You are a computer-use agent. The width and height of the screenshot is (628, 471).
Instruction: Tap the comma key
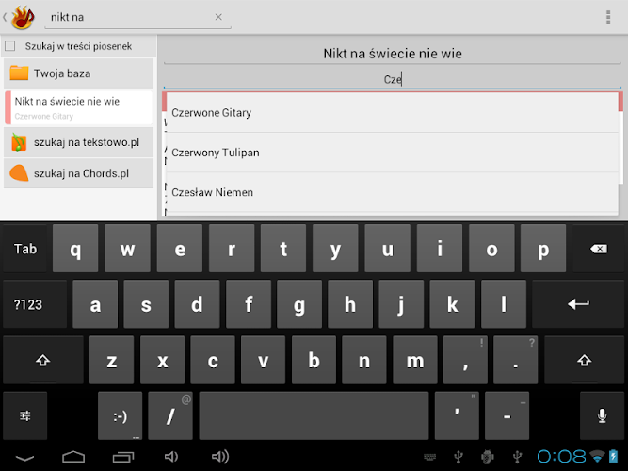(465, 361)
